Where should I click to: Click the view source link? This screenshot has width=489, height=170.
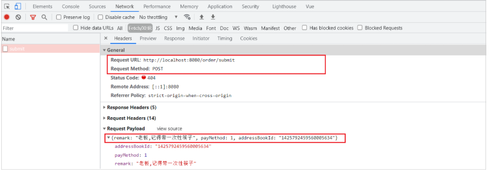(x=169, y=128)
